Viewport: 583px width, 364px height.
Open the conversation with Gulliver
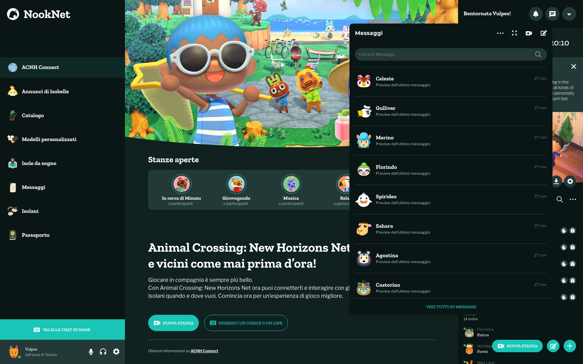point(451,111)
